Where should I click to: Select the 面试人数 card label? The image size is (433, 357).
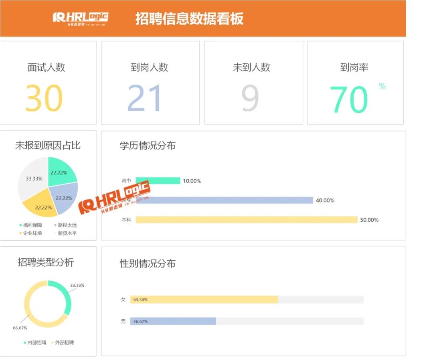(47, 67)
